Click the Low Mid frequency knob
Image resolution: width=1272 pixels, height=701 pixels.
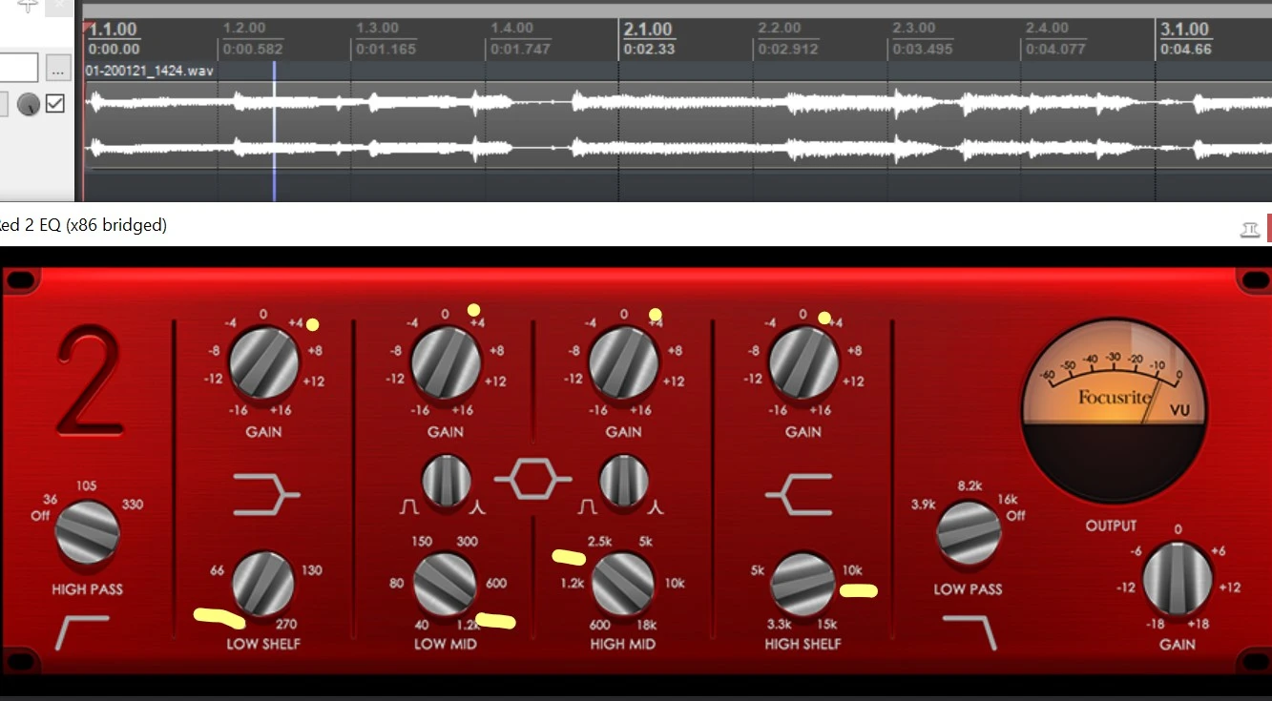click(445, 584)
